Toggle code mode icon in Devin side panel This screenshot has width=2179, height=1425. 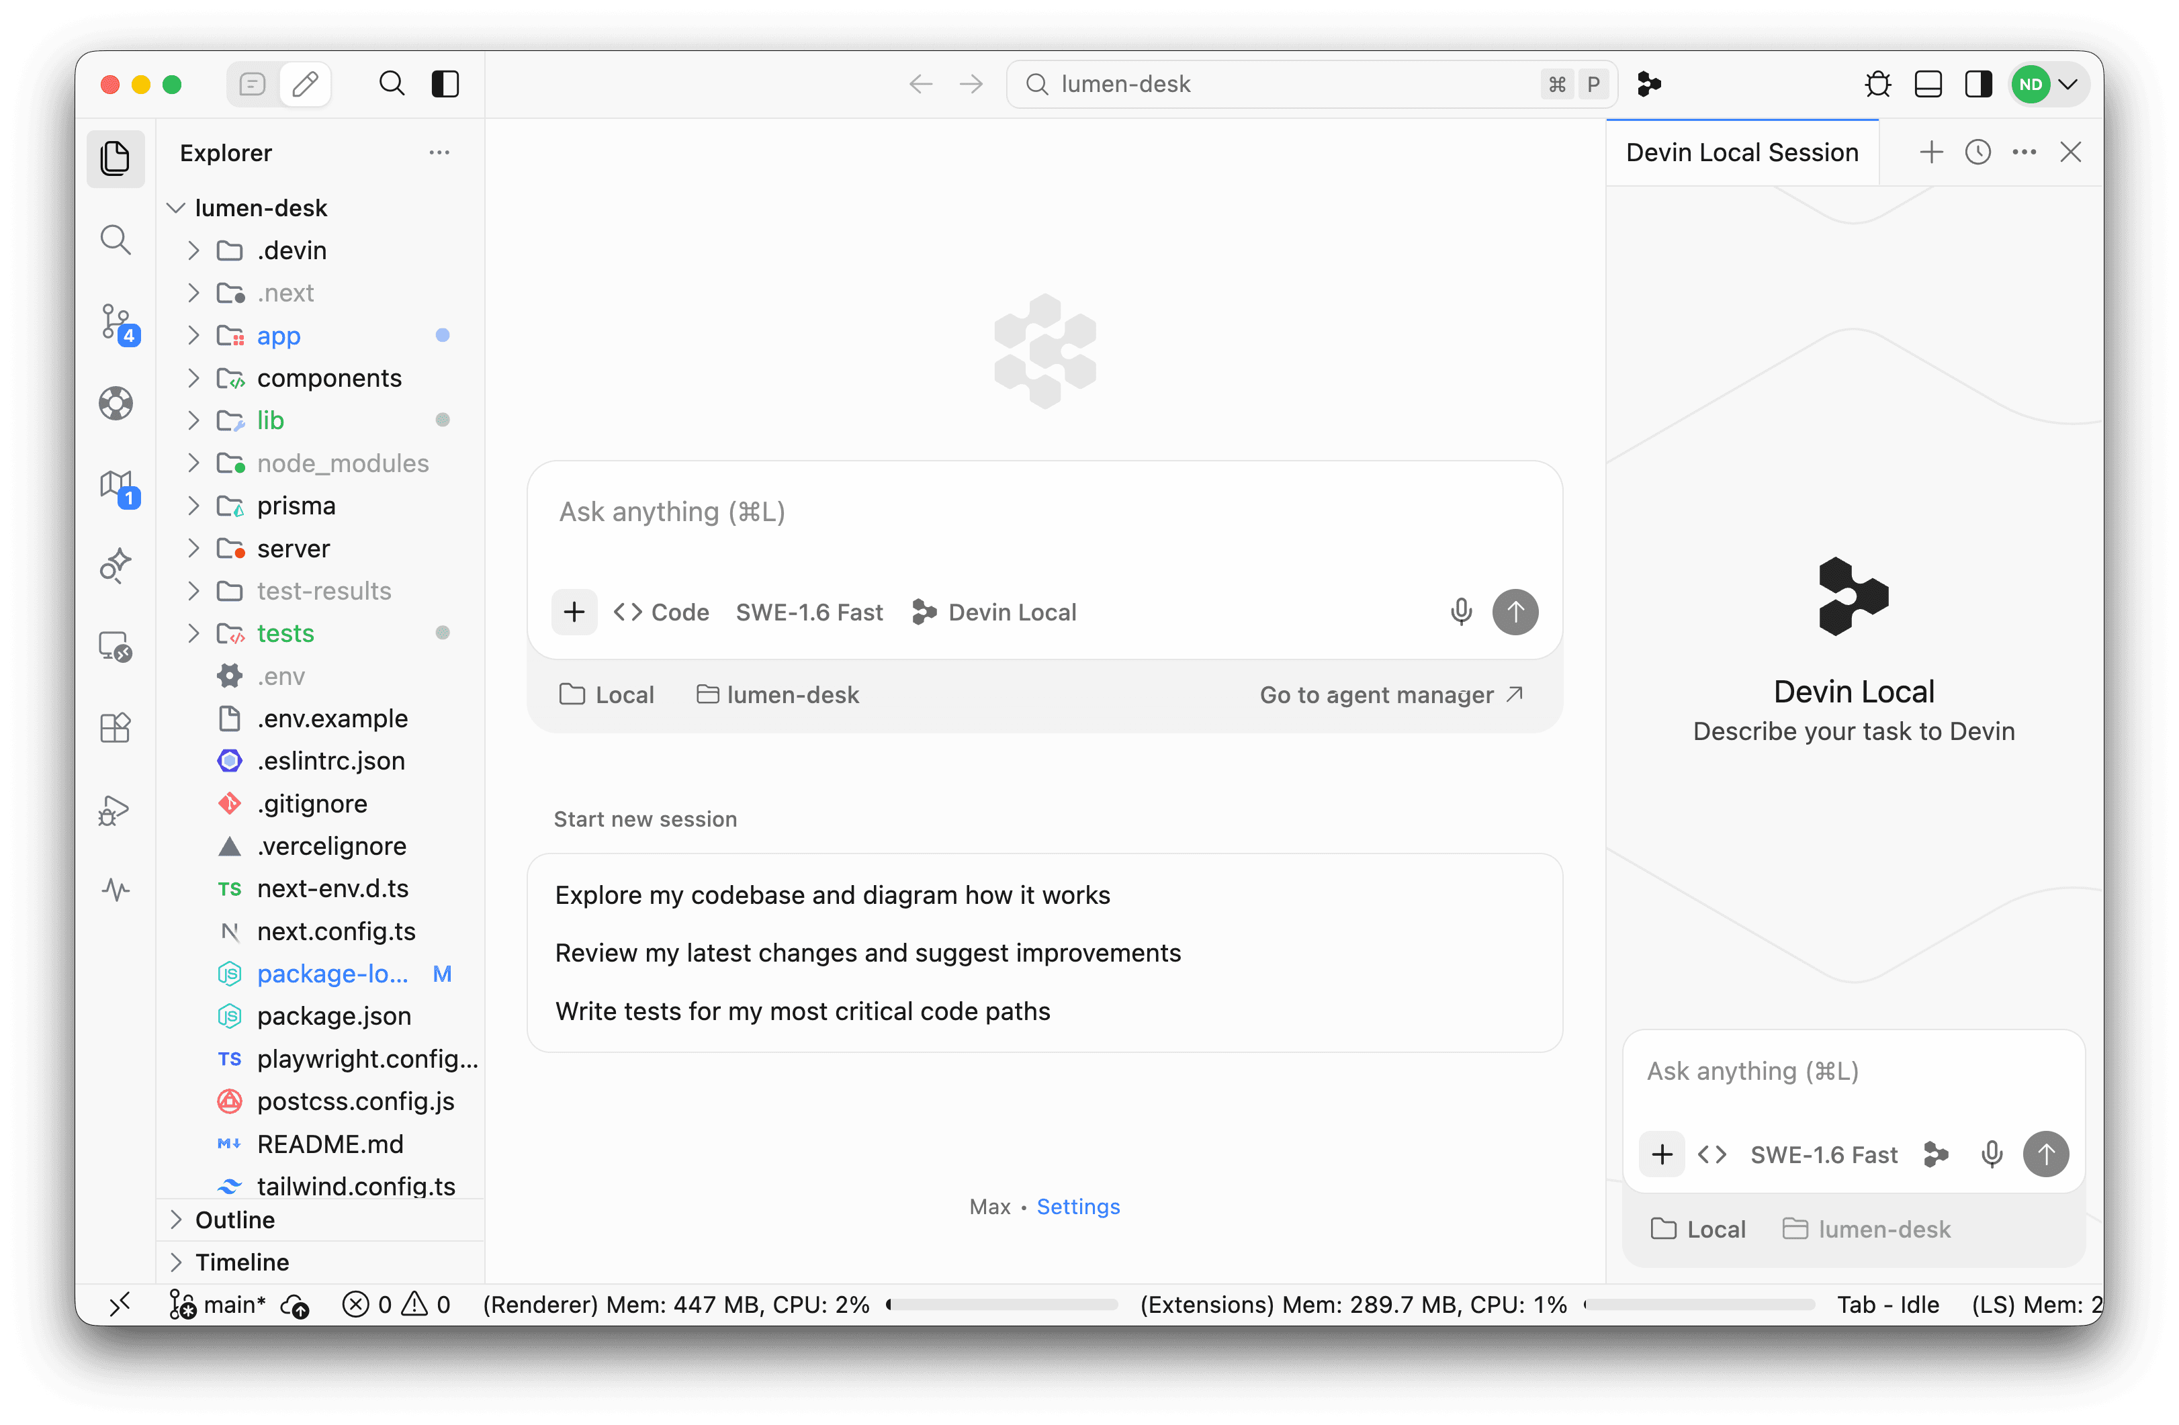(1712, 1154)
